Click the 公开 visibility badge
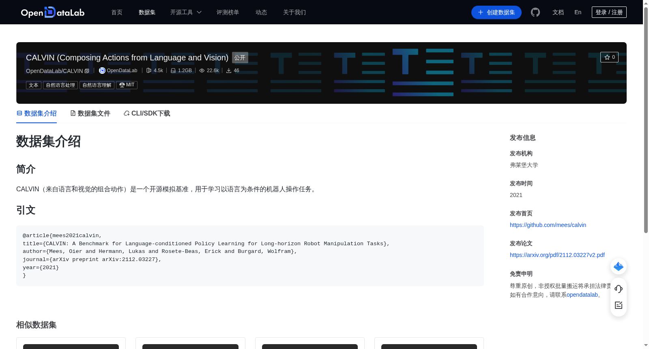 tap(240, 58)
